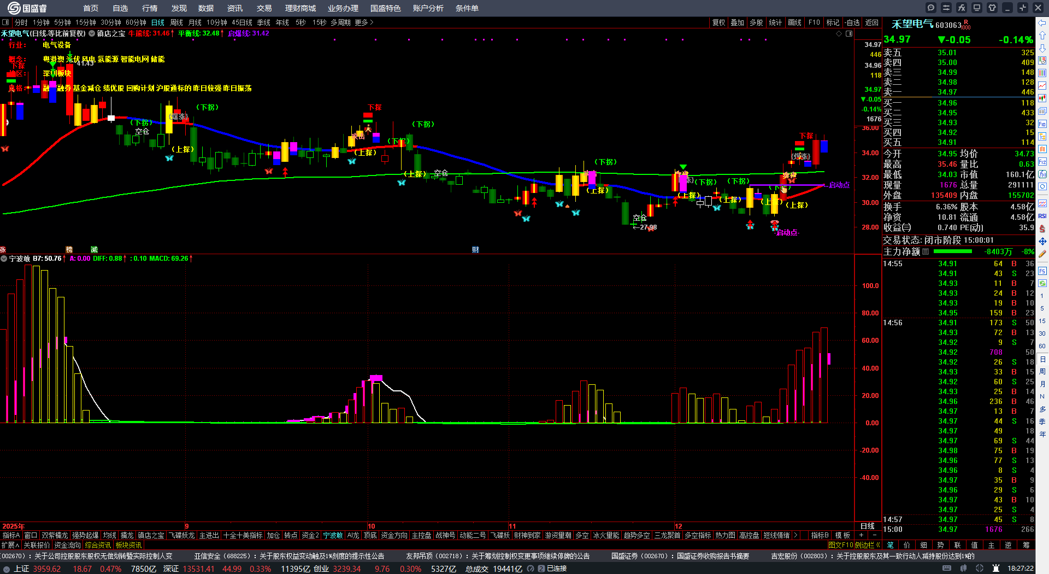This screenshot has height=574, width=1049.
Task: Open the 首页 menu
Action: [91, 8]
